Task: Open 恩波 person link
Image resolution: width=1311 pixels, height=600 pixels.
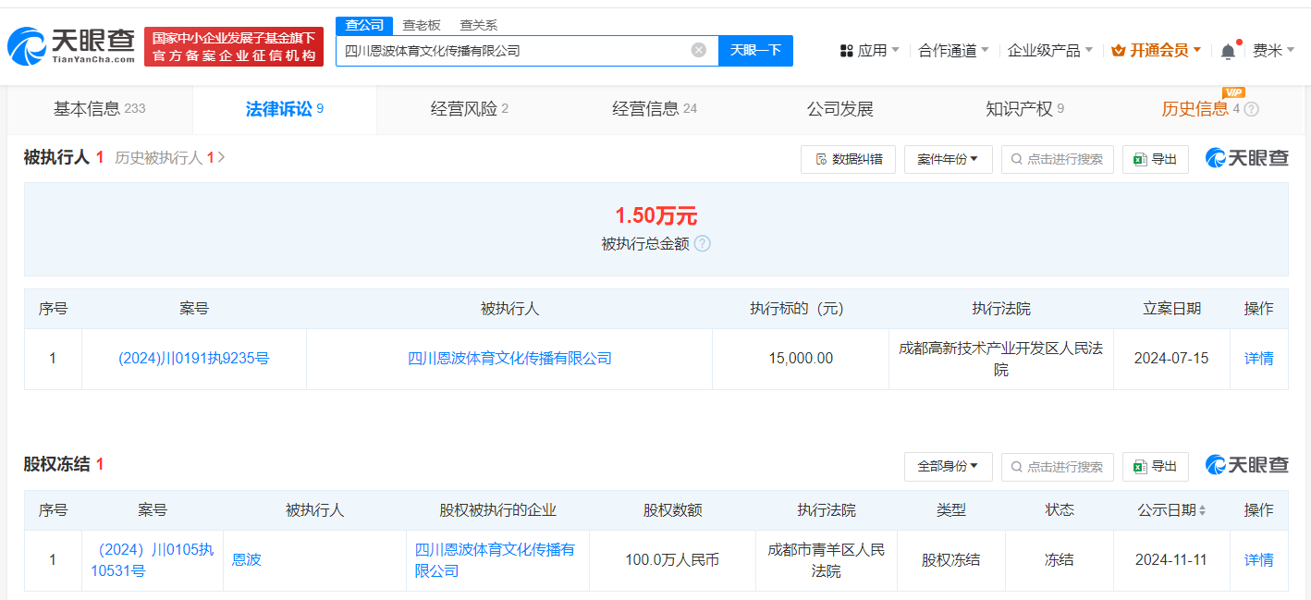Action: tap(247, 560)
